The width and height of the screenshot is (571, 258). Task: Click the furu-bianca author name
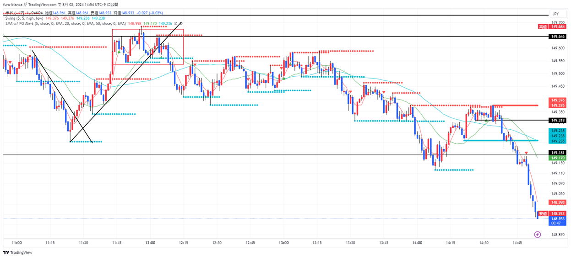click(14, 5)
